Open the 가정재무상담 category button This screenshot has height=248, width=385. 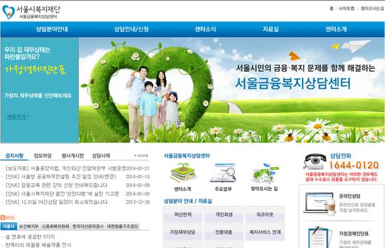pos(183,232)
